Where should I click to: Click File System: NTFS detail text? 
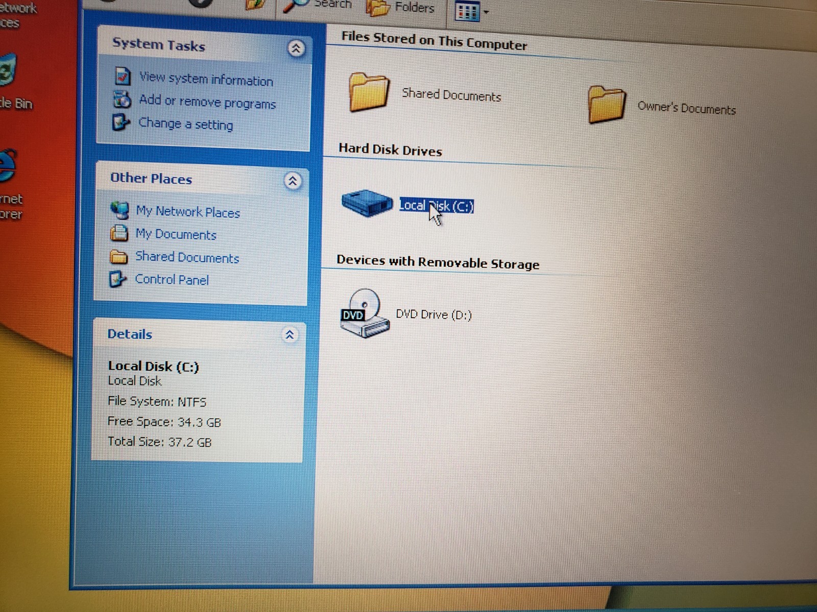[x=157, y=401]
